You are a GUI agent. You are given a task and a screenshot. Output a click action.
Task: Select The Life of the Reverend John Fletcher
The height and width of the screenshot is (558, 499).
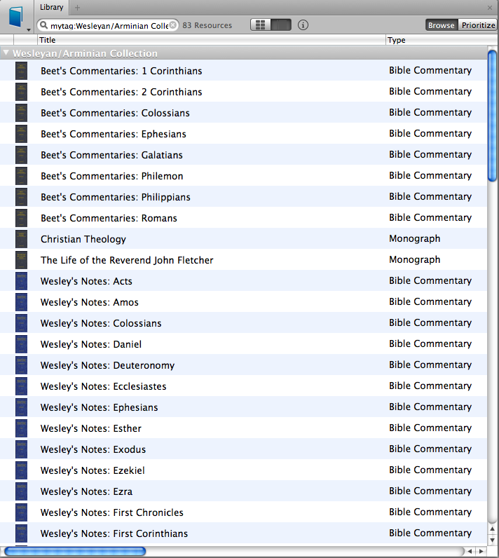click(x=127, y=260)
